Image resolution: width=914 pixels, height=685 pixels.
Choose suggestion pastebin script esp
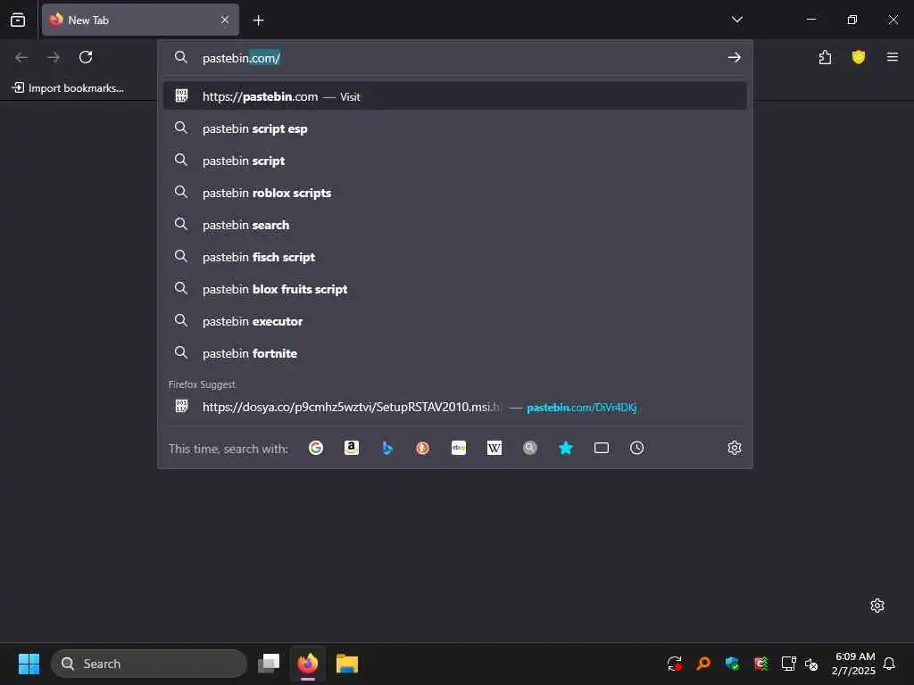(x=454, y=128)
